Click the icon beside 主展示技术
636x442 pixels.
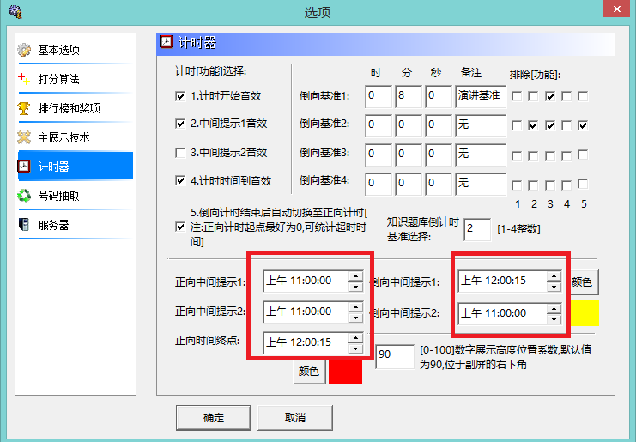click(24, 137)
